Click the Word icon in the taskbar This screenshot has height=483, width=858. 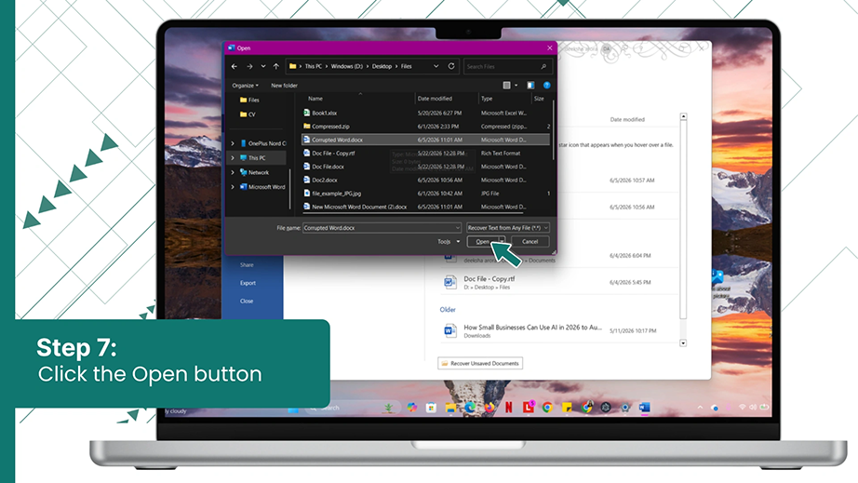645,408
